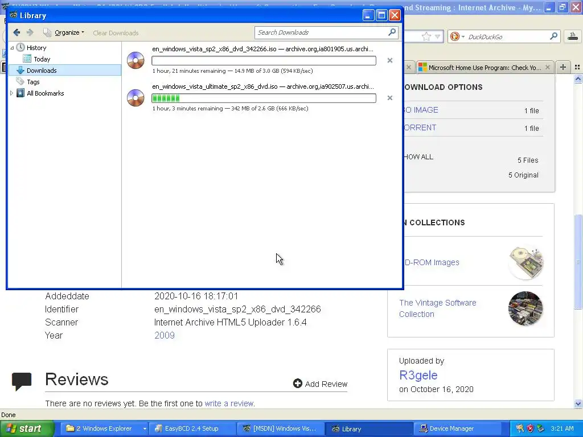Select en_windows_vista_ultimate_sp2_x86_dvd.iso file name
This screenshot has width=583, height=437.
[215, 86]
